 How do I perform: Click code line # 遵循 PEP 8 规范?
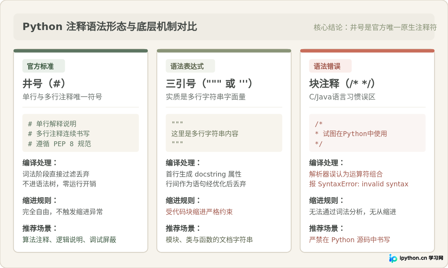[59, 144]
